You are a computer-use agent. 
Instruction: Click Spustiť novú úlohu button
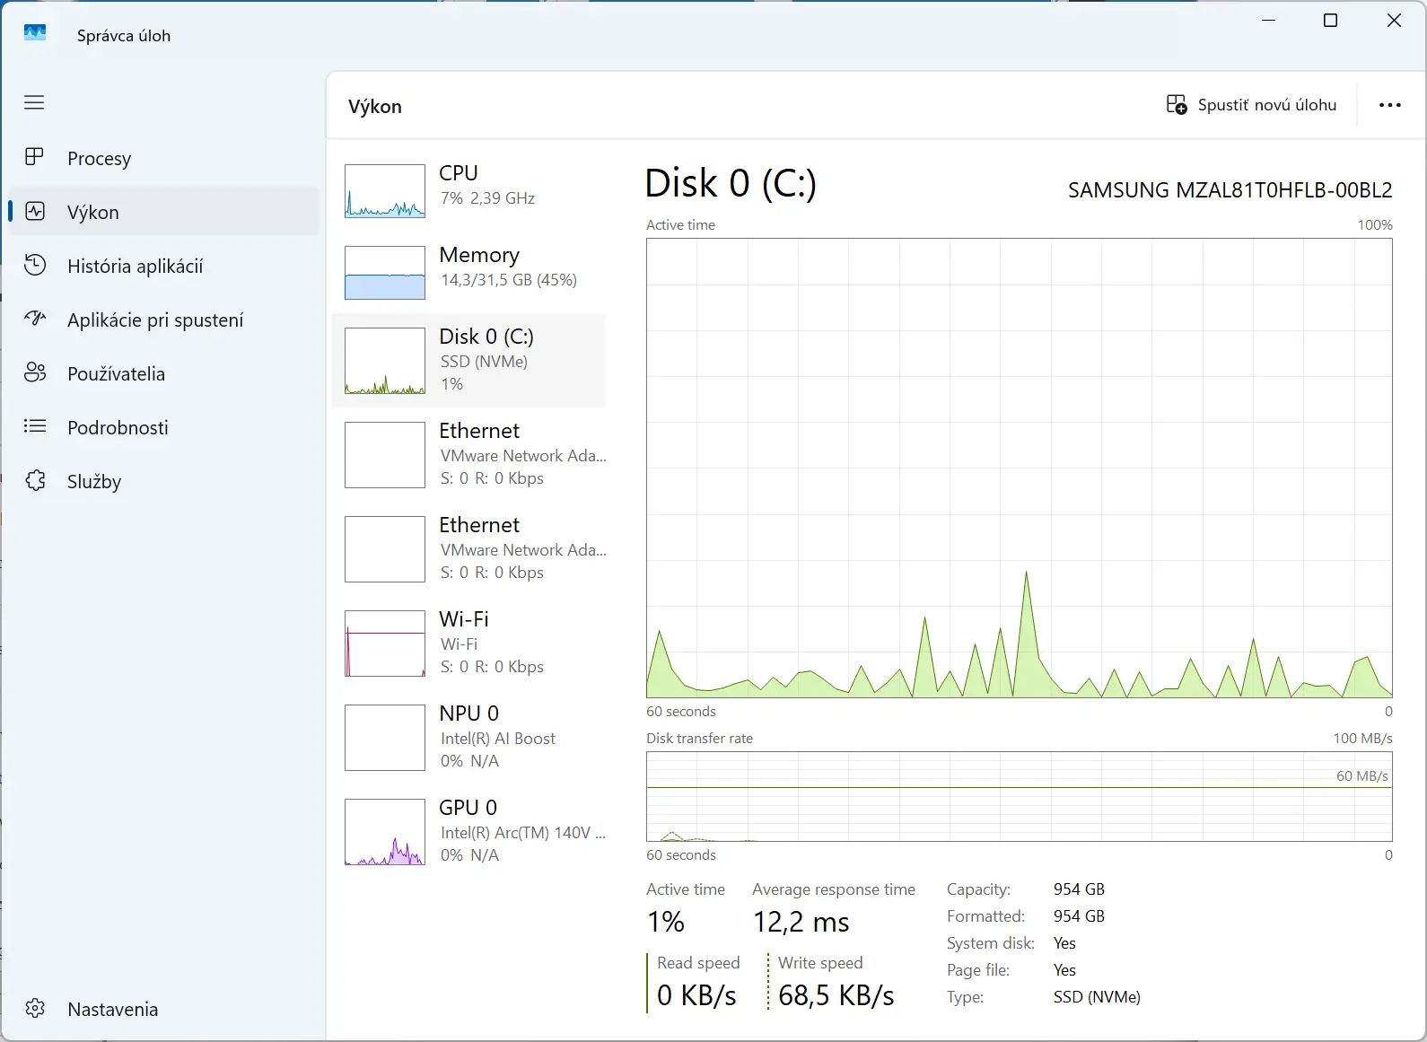1251,105
